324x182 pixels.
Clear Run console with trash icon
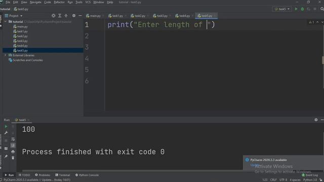13,158
